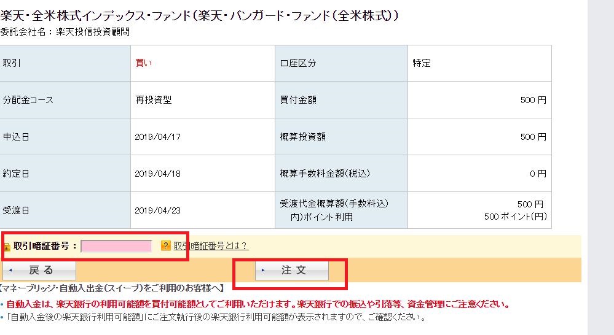Click the 概算投資額 label

click(302, 137)
